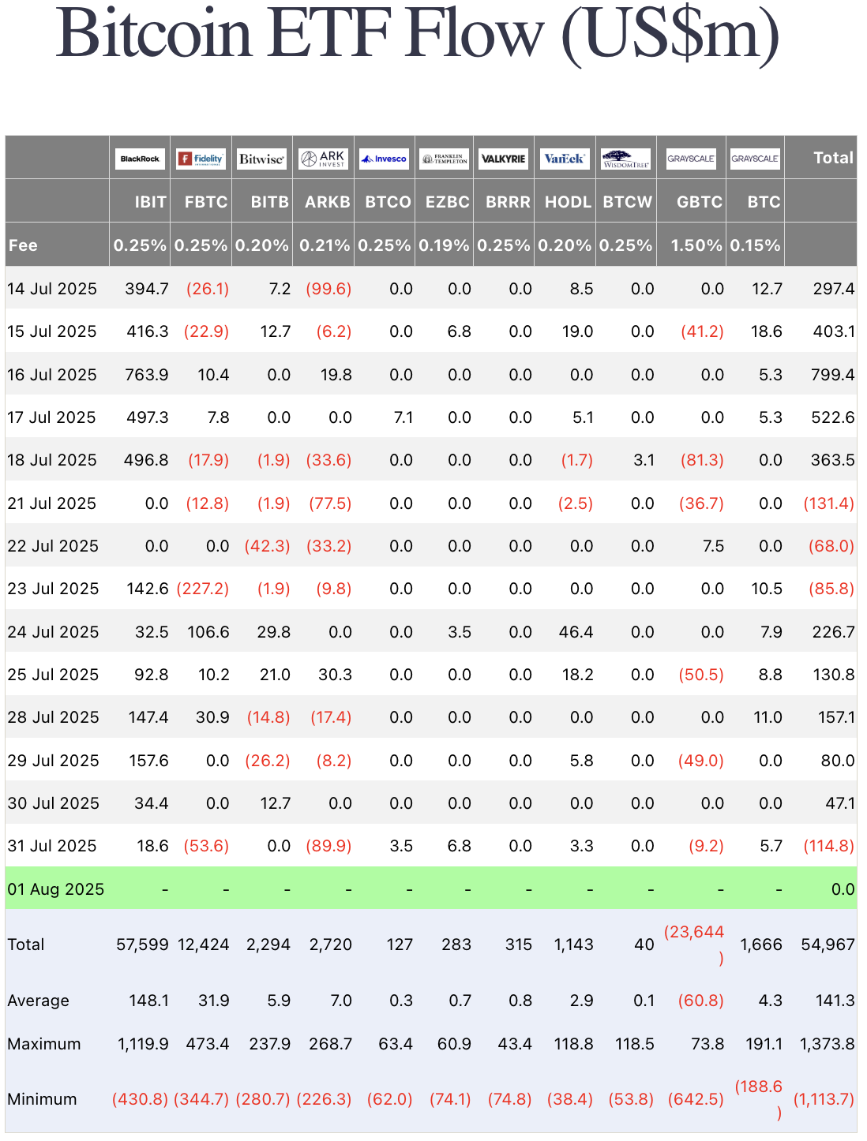Click the 14 Jul 2025 date row
Screen dimensions: 867x1141
click(431, 289)
